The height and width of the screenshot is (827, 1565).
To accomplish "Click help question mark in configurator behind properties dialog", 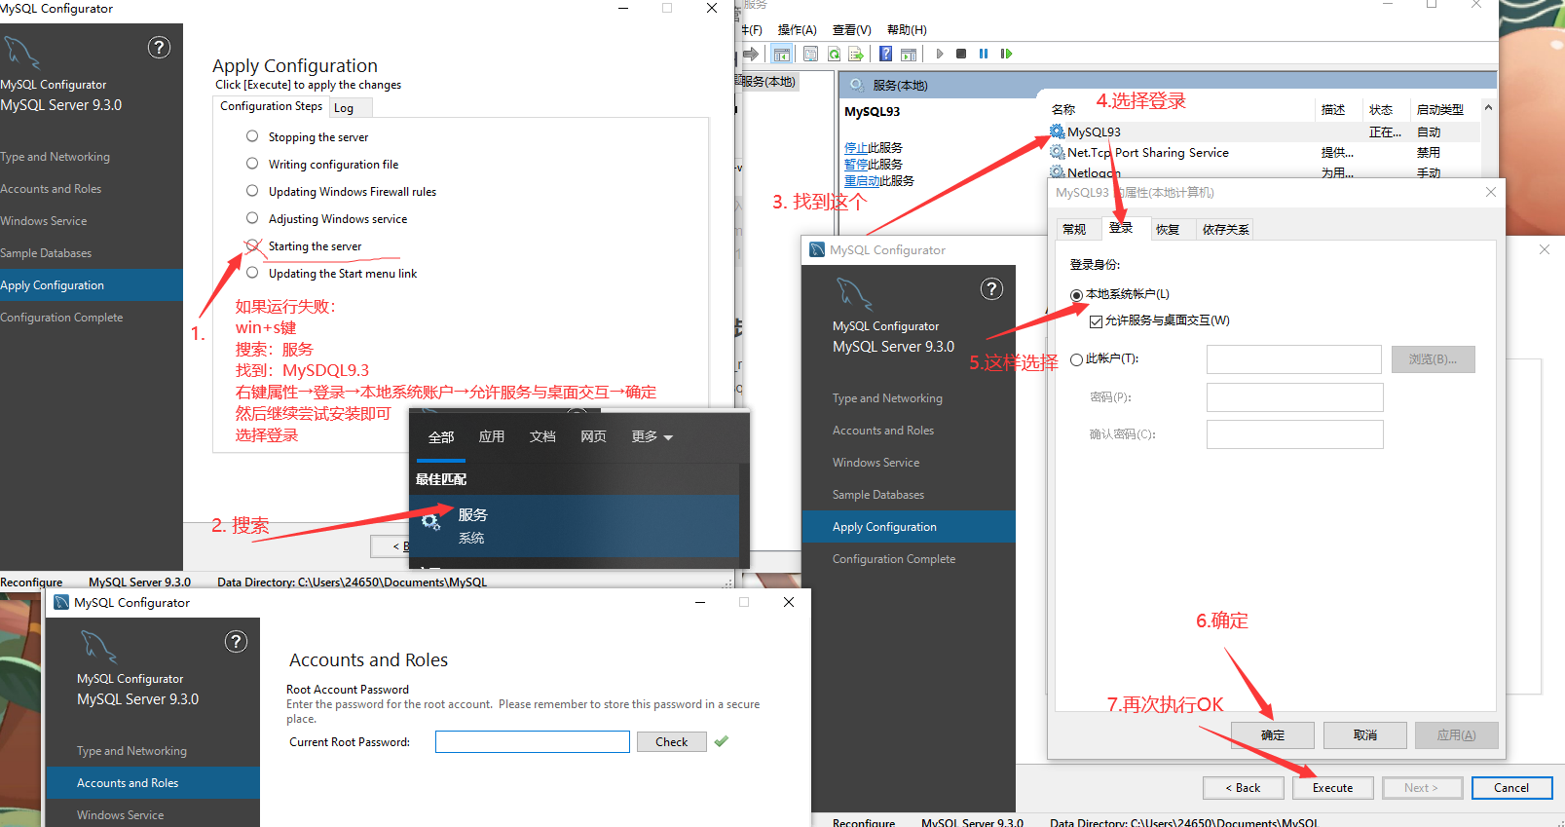I will (x=991, y=288).
